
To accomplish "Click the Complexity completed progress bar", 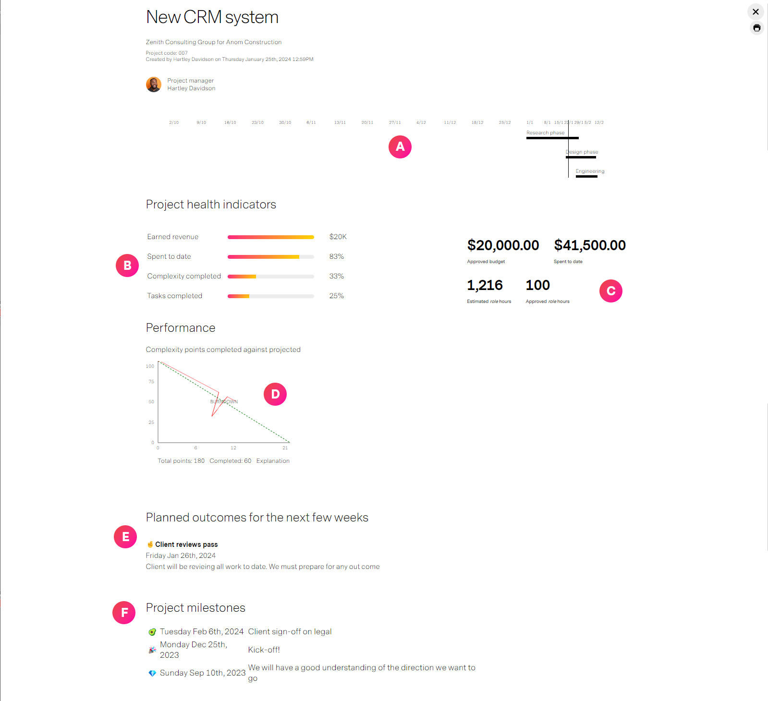I will tap(271, 277).
